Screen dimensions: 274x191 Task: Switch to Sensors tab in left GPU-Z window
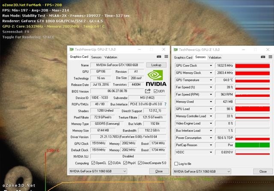pos(96,57)
